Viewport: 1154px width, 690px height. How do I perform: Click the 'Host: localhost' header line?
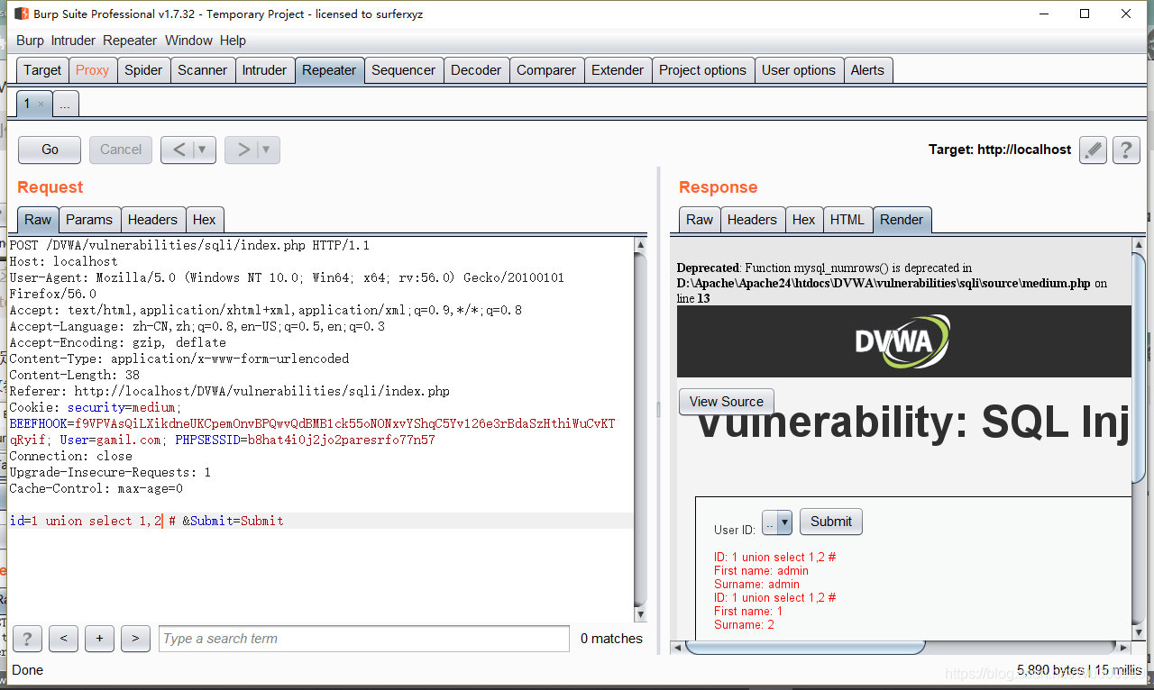coord(63,261)
